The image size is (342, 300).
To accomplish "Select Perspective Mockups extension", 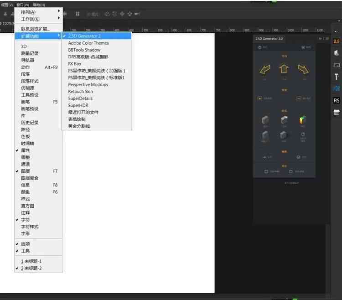I will pos(97,85).
